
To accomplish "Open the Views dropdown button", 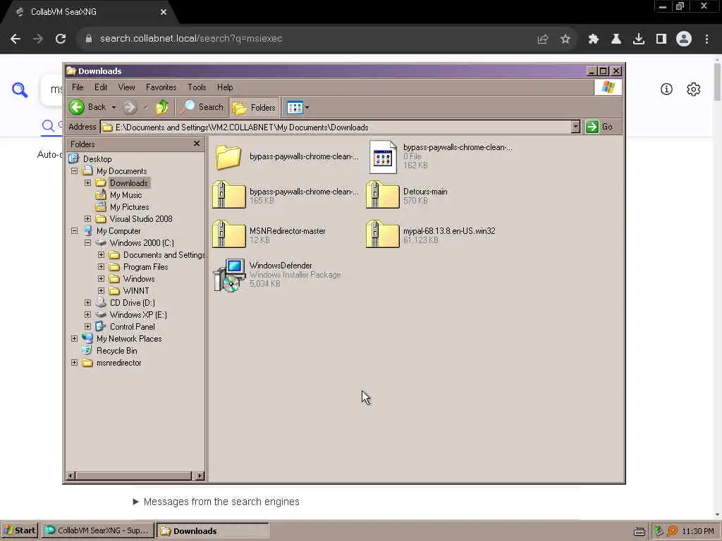I will pyautogui.click(x=298, y=108).
